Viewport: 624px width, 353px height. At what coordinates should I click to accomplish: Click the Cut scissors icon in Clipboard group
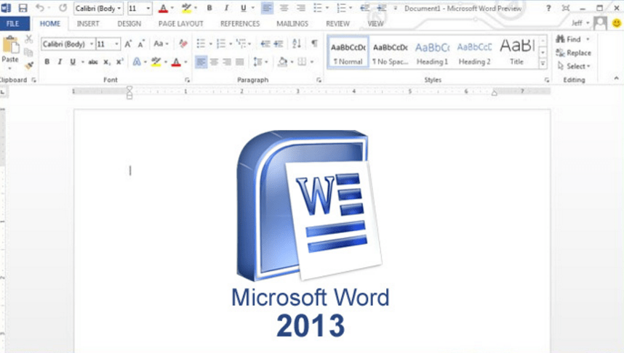28,39
